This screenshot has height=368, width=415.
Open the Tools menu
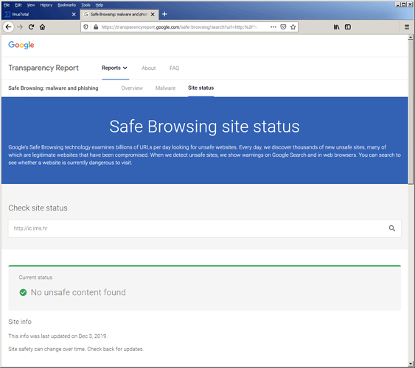(86, 5)
